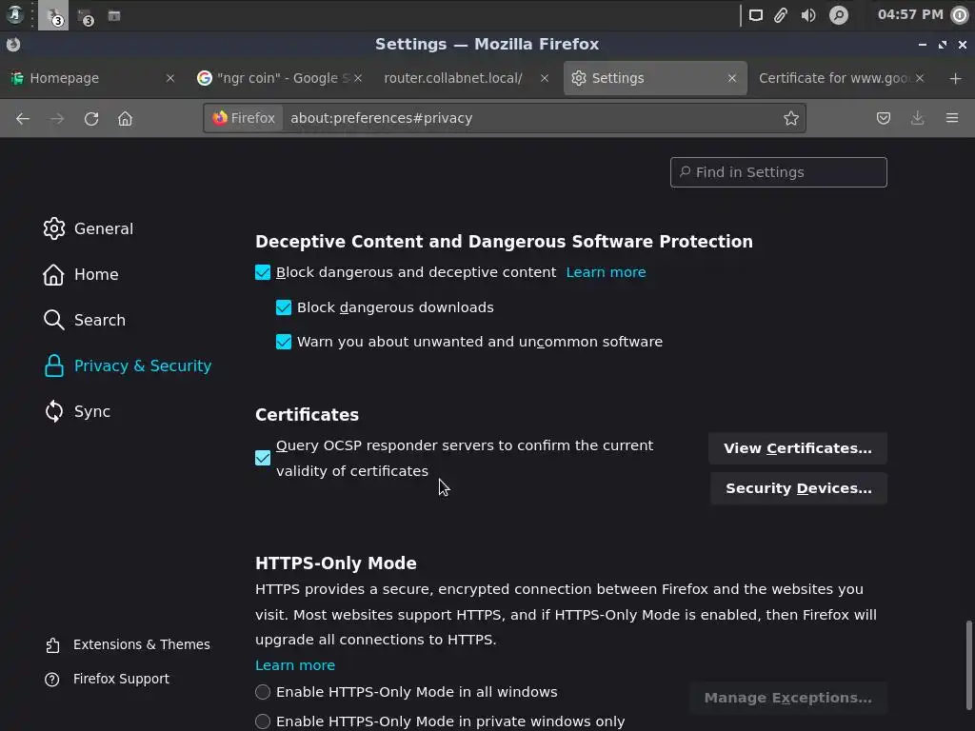The height and width of the screenshot is (731, 975).
Task: Toggle Block dangerous downloads checkbox
Action: point(284,307)
